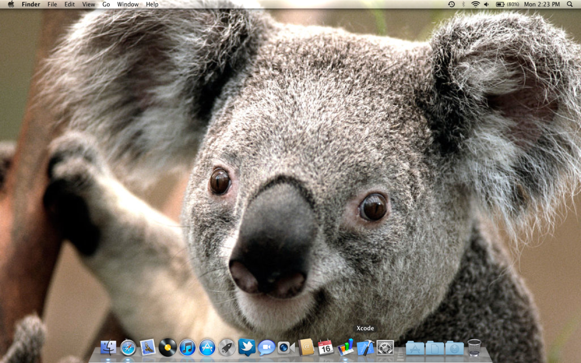Open the Mail stamp icon in Dock
Image resolution: width=581 pixels, height=363 pixels.
click(148, 348)
